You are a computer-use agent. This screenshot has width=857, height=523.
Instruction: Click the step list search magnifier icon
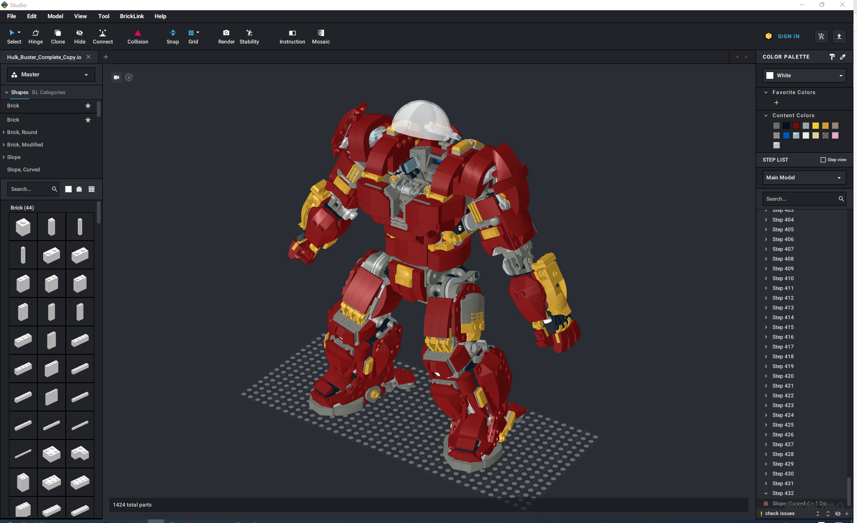(x=841, y=199)
